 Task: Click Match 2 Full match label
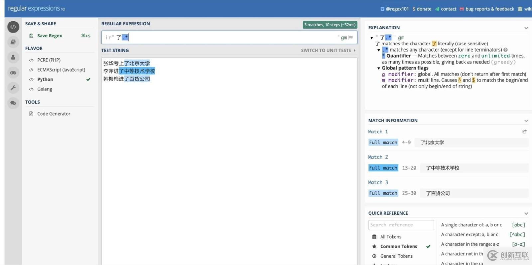(383, 168)
